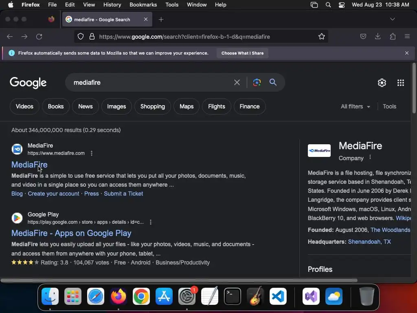Filter results by Flights

[x=217, y=106]
